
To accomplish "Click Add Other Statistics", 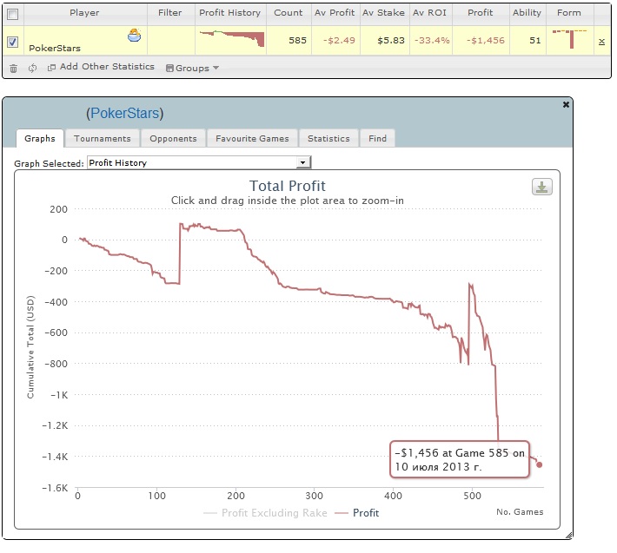I will point(100,67).
